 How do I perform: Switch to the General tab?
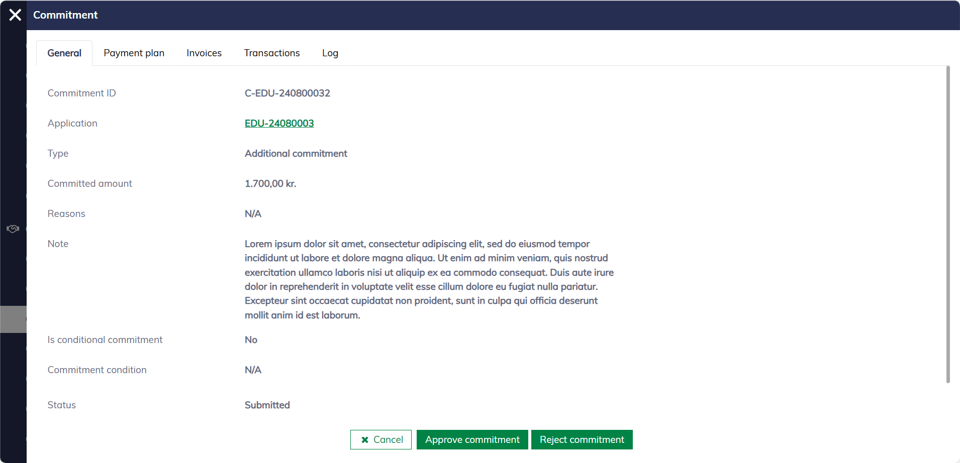pos(64,53)
